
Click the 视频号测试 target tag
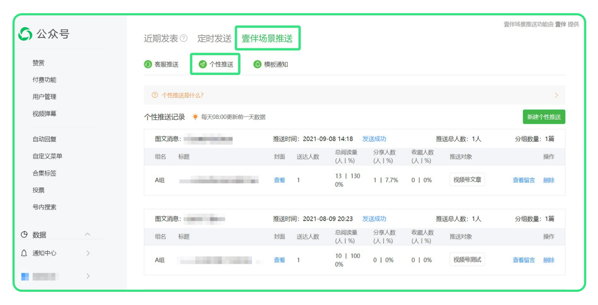[467, 260]
